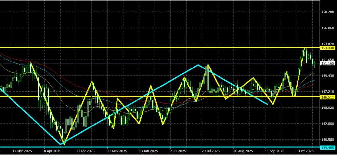Click the 156.060 price axis value

pos(327,28)
